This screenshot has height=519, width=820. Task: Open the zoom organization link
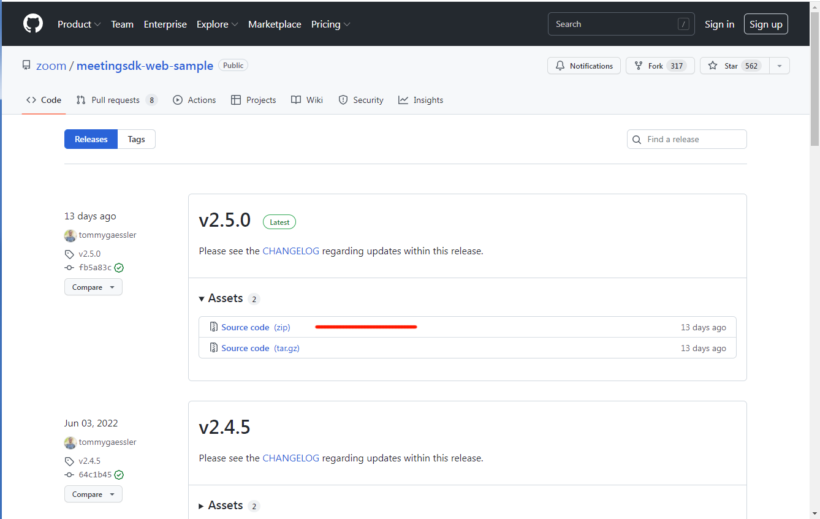click(51, 66)
